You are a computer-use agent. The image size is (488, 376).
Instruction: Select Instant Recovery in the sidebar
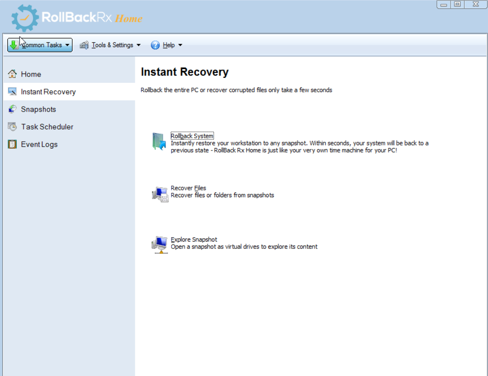[69, 92]
